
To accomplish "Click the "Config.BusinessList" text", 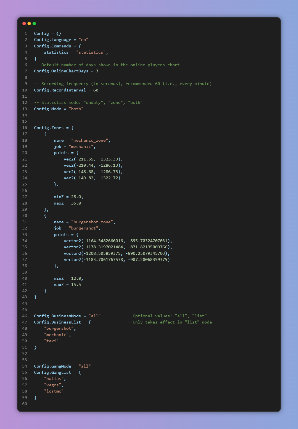I will pyautogui.click(x=58, y=322).
